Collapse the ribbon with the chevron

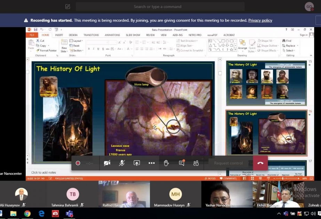311,56
